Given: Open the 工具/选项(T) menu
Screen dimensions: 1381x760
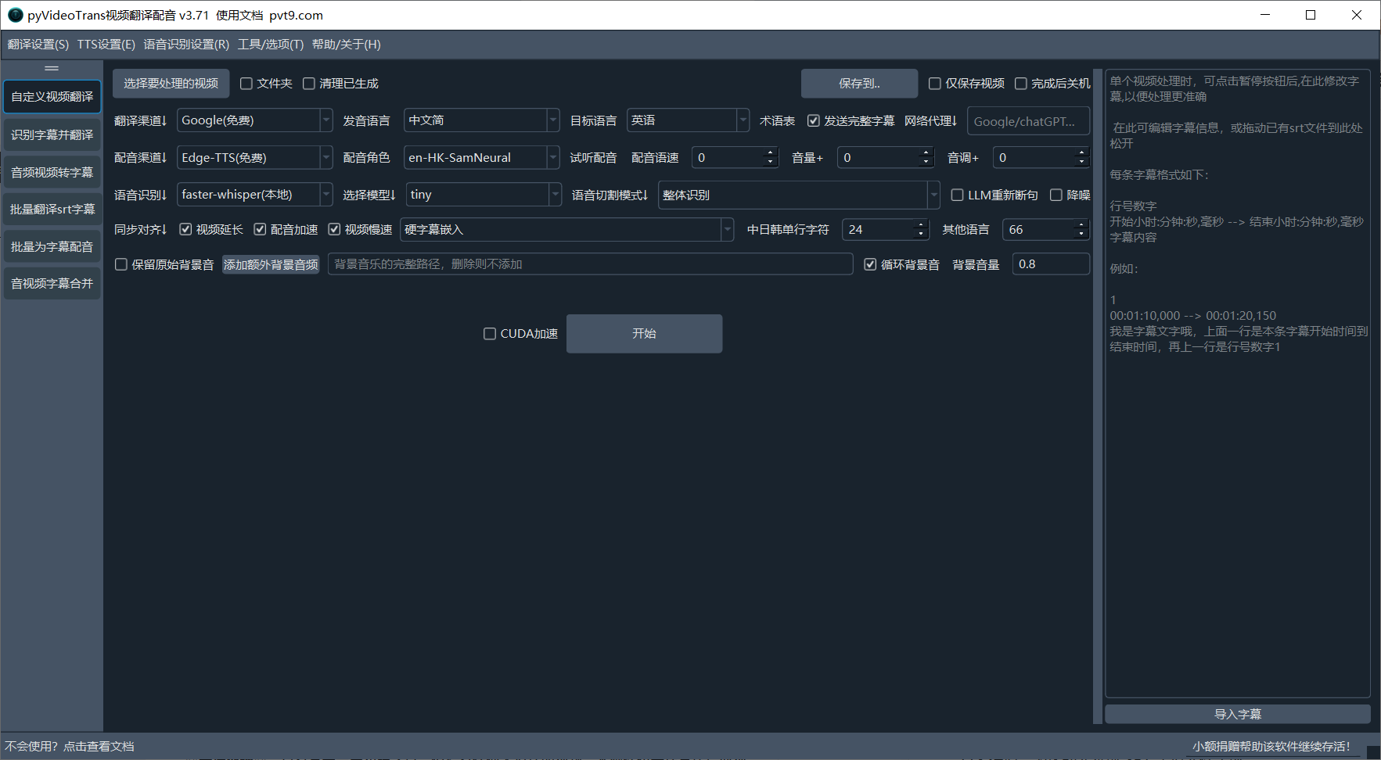Looking at the screenshot, I should click(271, 45).
